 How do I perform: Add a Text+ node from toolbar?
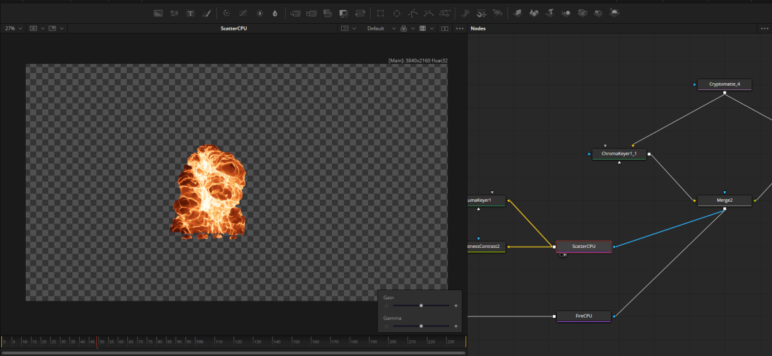pos(191,13)
